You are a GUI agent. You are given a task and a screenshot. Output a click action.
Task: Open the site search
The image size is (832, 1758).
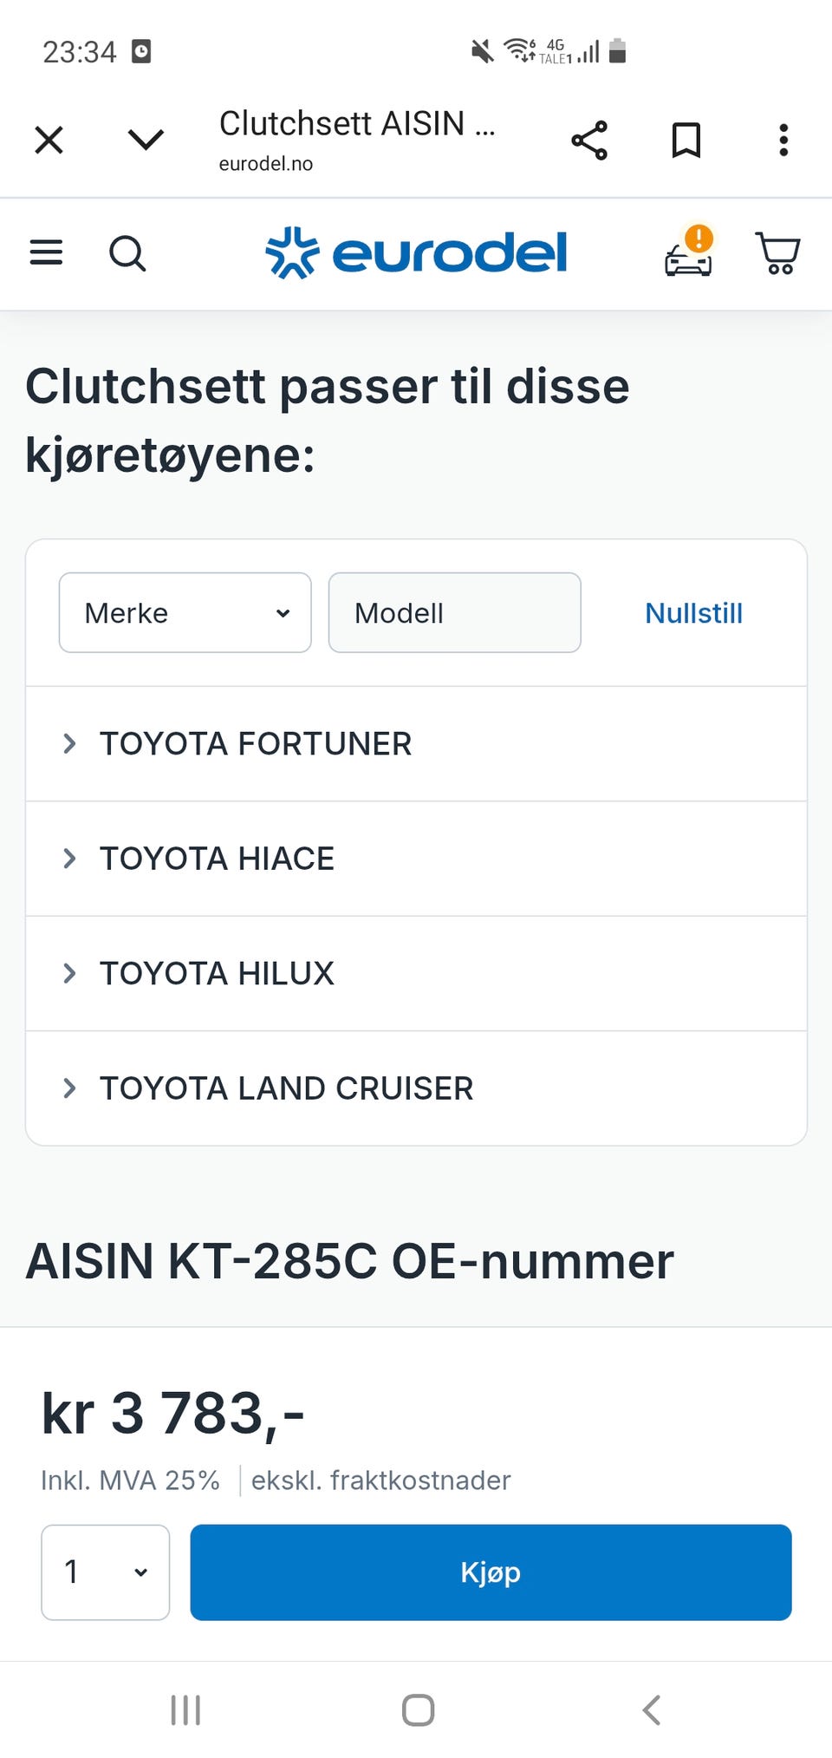click(x=127, y=254)
